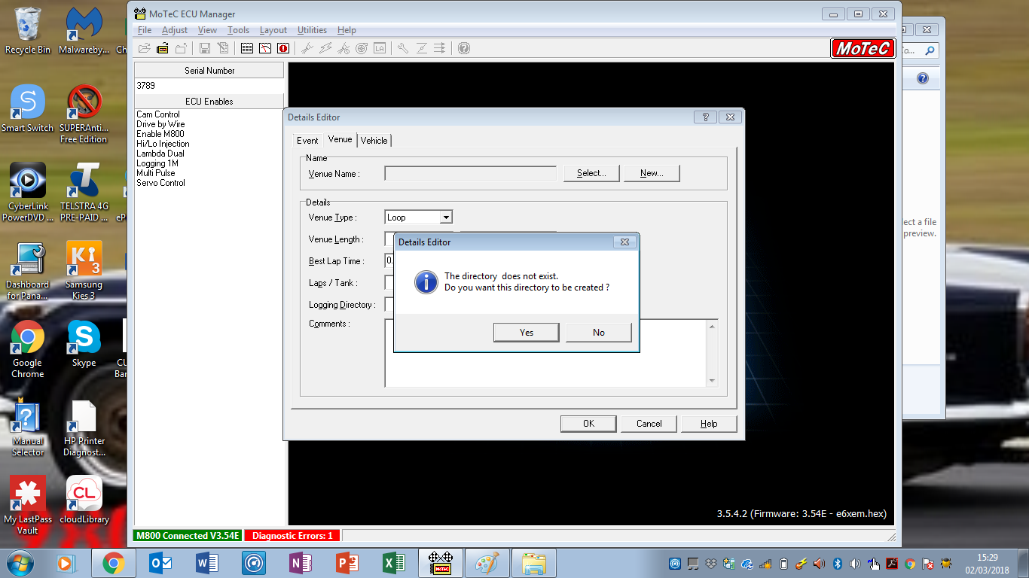The width and height of the screenshot is (1029, 578).
Task: Select CyberLink PowerDVD desktop icon
Action: click(x=28, y=192)
